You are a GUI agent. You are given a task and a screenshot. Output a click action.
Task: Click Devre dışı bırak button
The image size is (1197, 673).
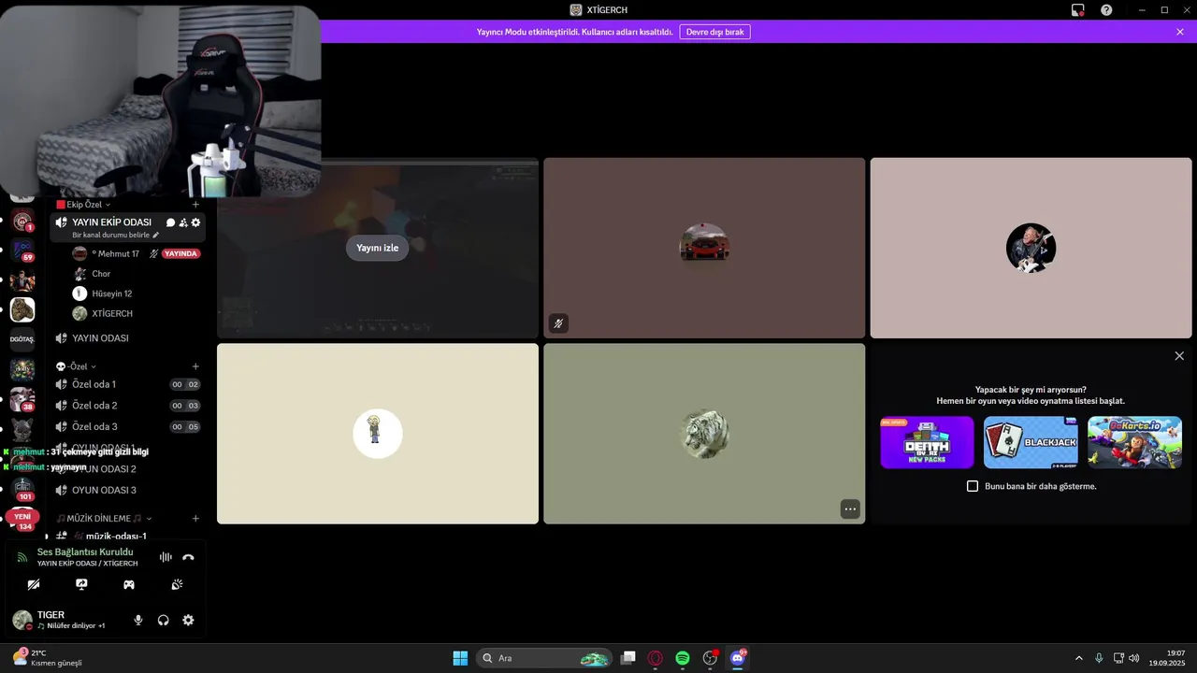(x=714, y=32)
